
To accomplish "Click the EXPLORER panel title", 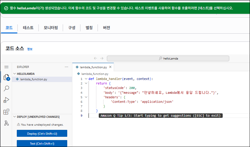I will click(23, 67).
